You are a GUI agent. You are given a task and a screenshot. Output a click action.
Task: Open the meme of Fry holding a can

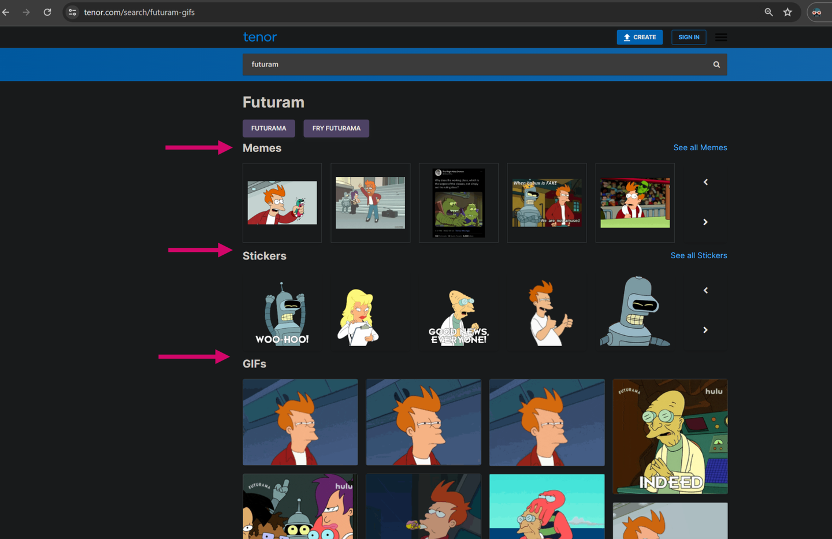click(x=282, y=203)
